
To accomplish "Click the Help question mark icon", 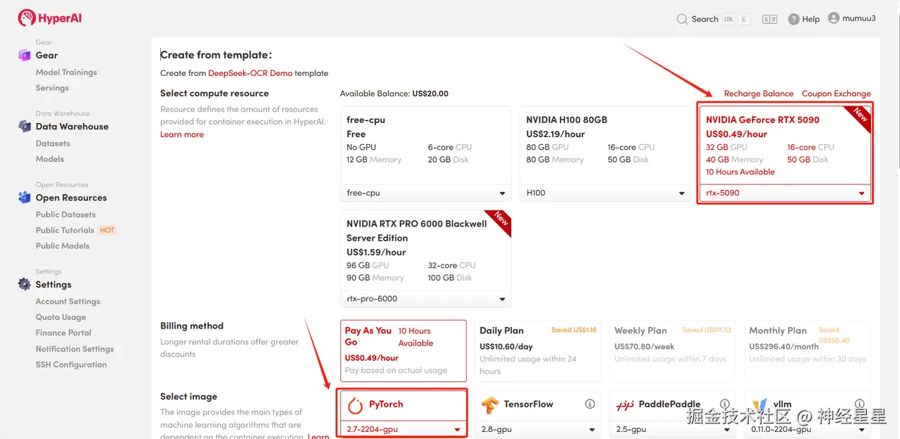I will (x=794, y=19).
